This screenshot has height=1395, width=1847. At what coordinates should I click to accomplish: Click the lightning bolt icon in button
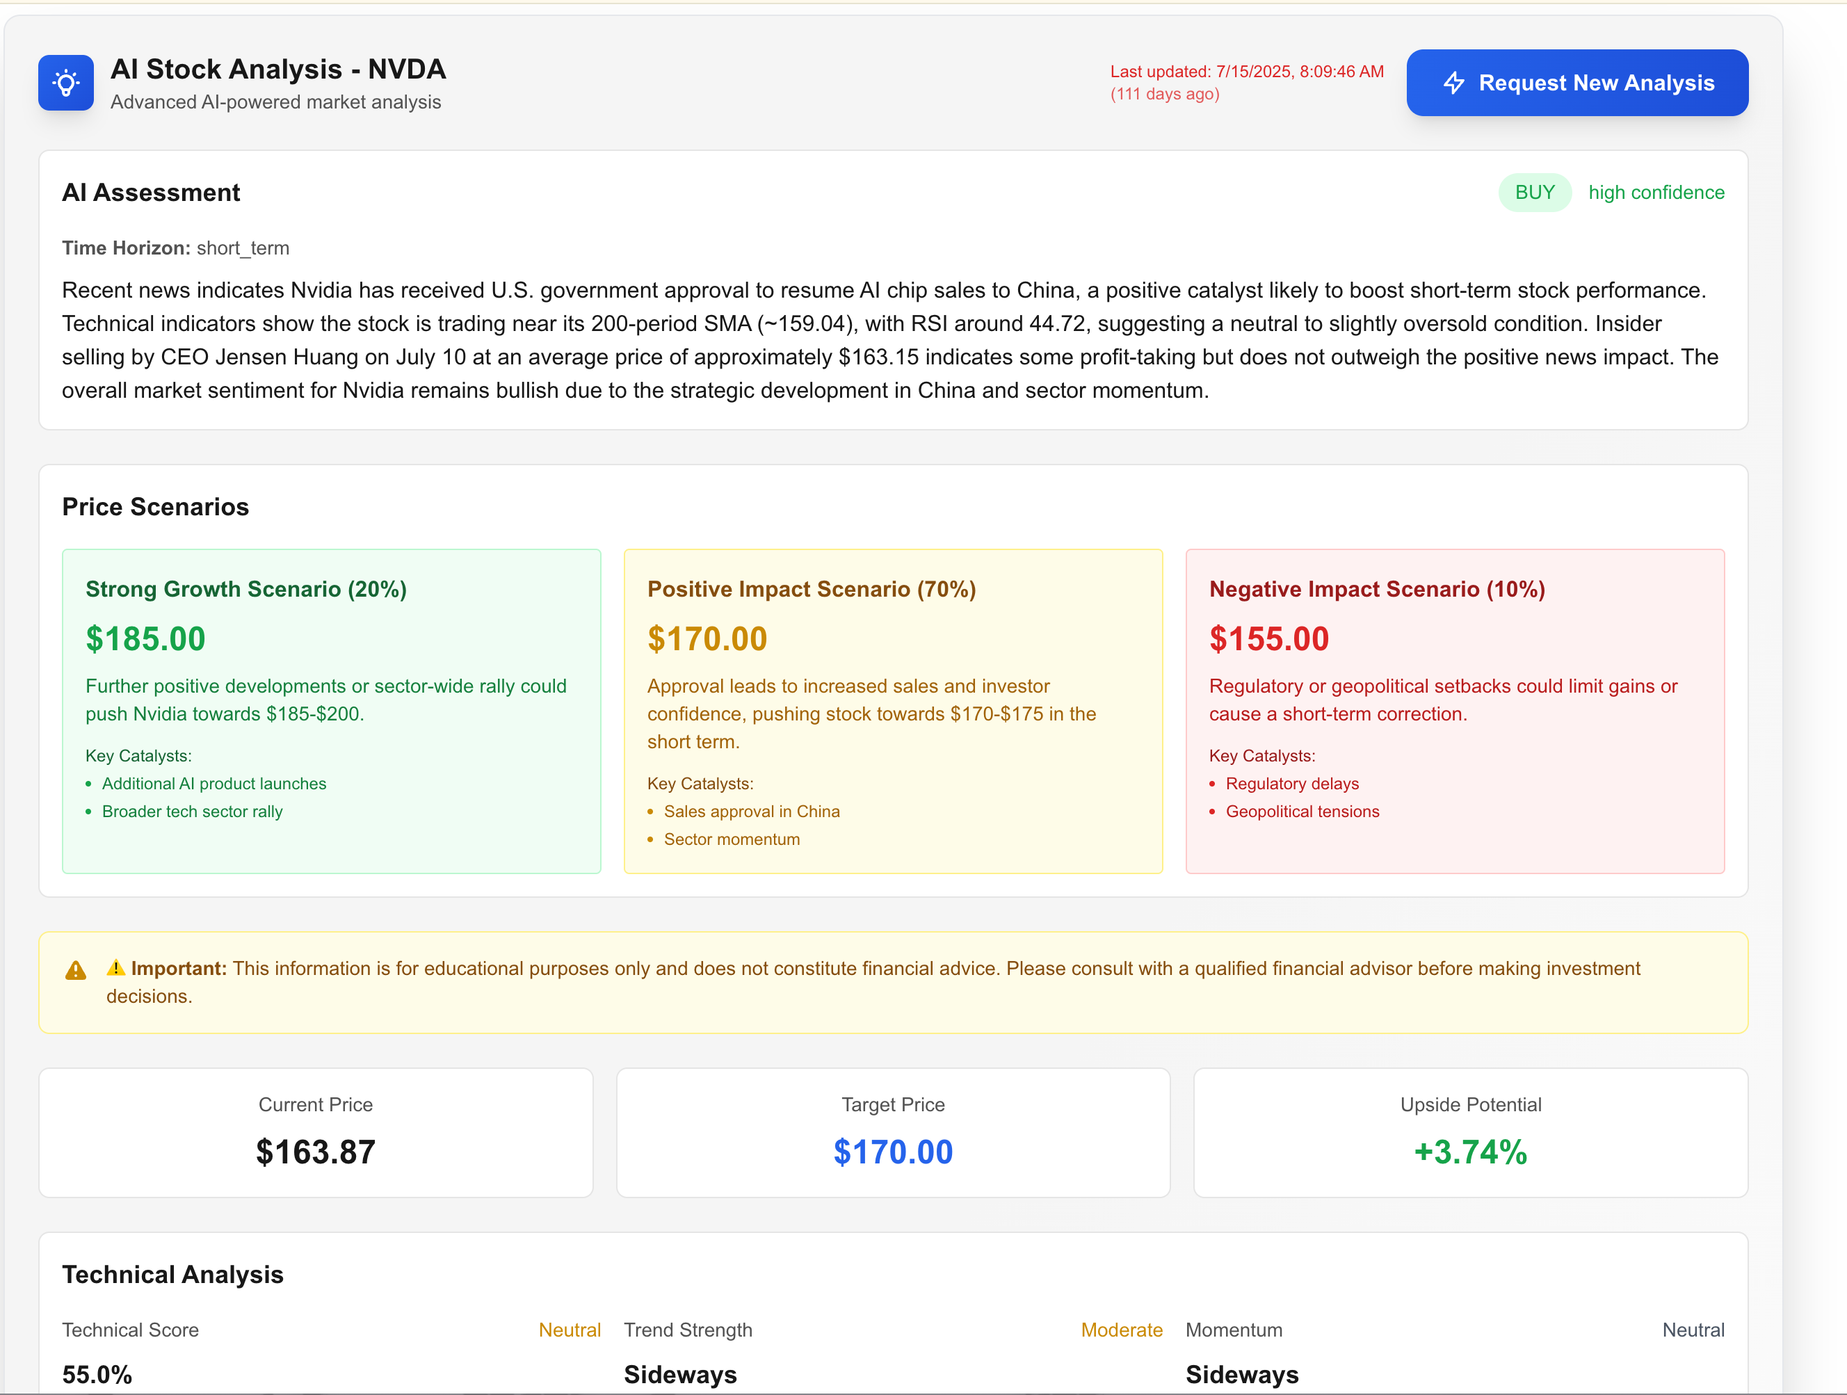[x=1453, y=83]
